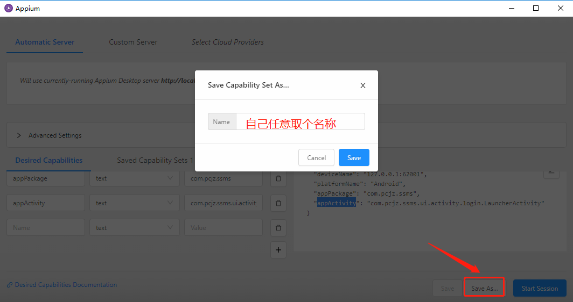The image size is (573, 302).
Task: Click the highlighted appActivity JSON key
Action: coord(336,203)
